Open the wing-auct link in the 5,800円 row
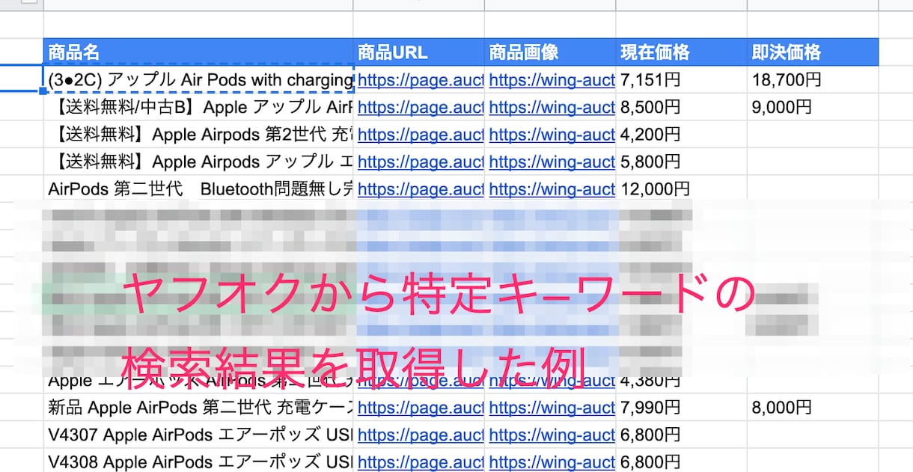 pyautogui.click(x=552, y=162)
